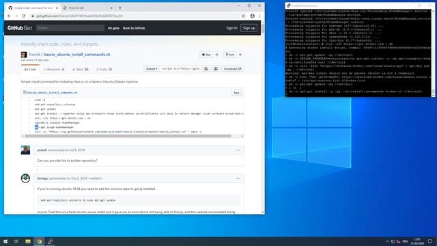This screenshot has width=437, height=246.
Task: Open File Explorer from taskbar
Action: click(28, 241)
